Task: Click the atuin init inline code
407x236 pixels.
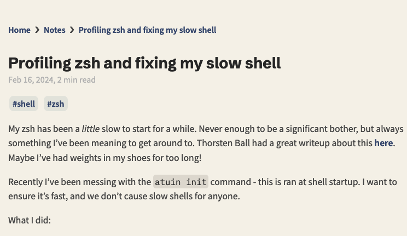Action: coord(181,182)
